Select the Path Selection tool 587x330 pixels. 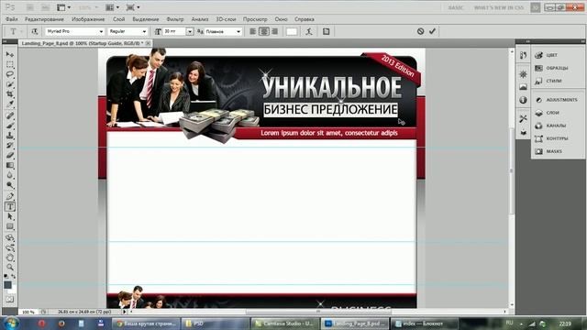pos(10,216)
